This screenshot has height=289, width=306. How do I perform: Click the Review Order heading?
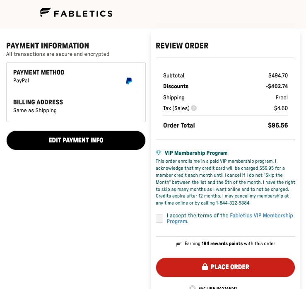tap(182, 46)
